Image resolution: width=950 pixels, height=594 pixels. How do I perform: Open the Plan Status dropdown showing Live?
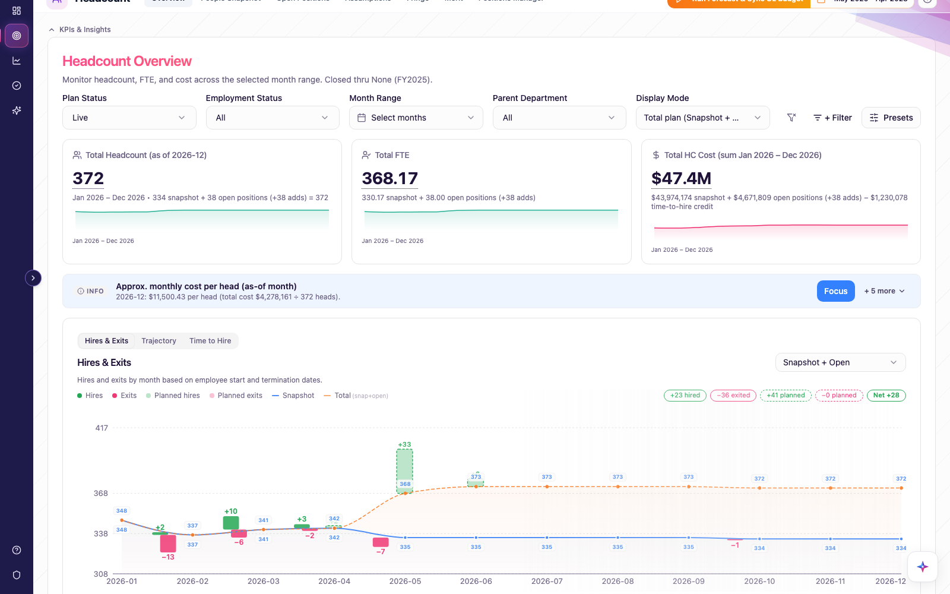click(x=129, y=118)
